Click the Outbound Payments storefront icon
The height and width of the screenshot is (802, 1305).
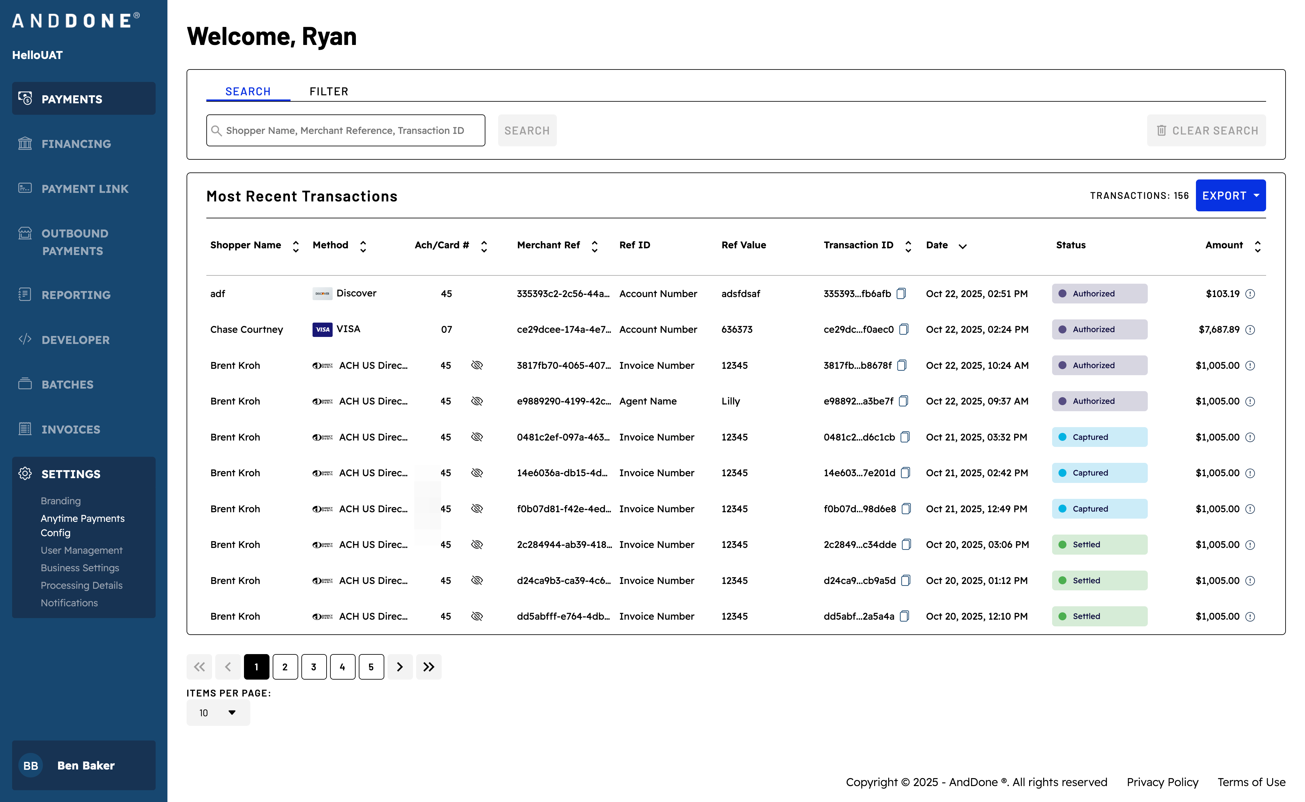point(25,233)
